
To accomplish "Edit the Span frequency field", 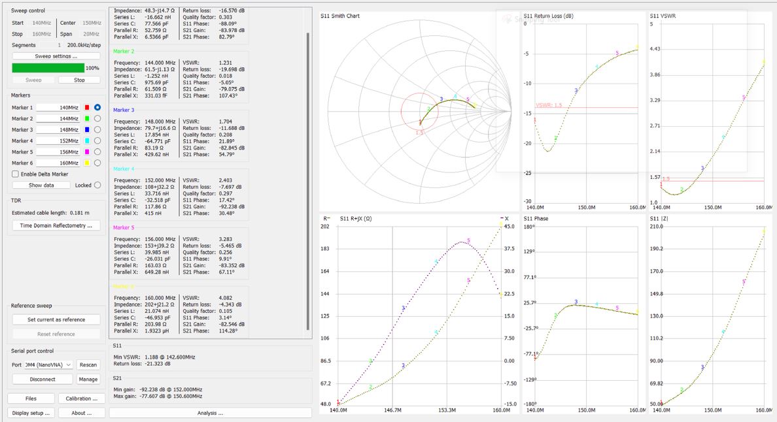I will coord(91,34).
